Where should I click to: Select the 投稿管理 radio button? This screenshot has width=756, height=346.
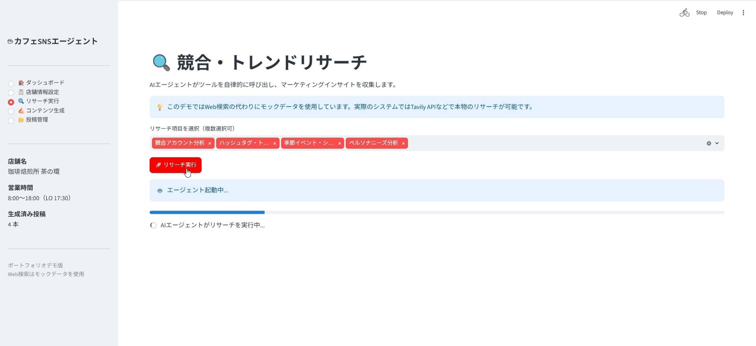pyautogui.click(x=11, y=120)
